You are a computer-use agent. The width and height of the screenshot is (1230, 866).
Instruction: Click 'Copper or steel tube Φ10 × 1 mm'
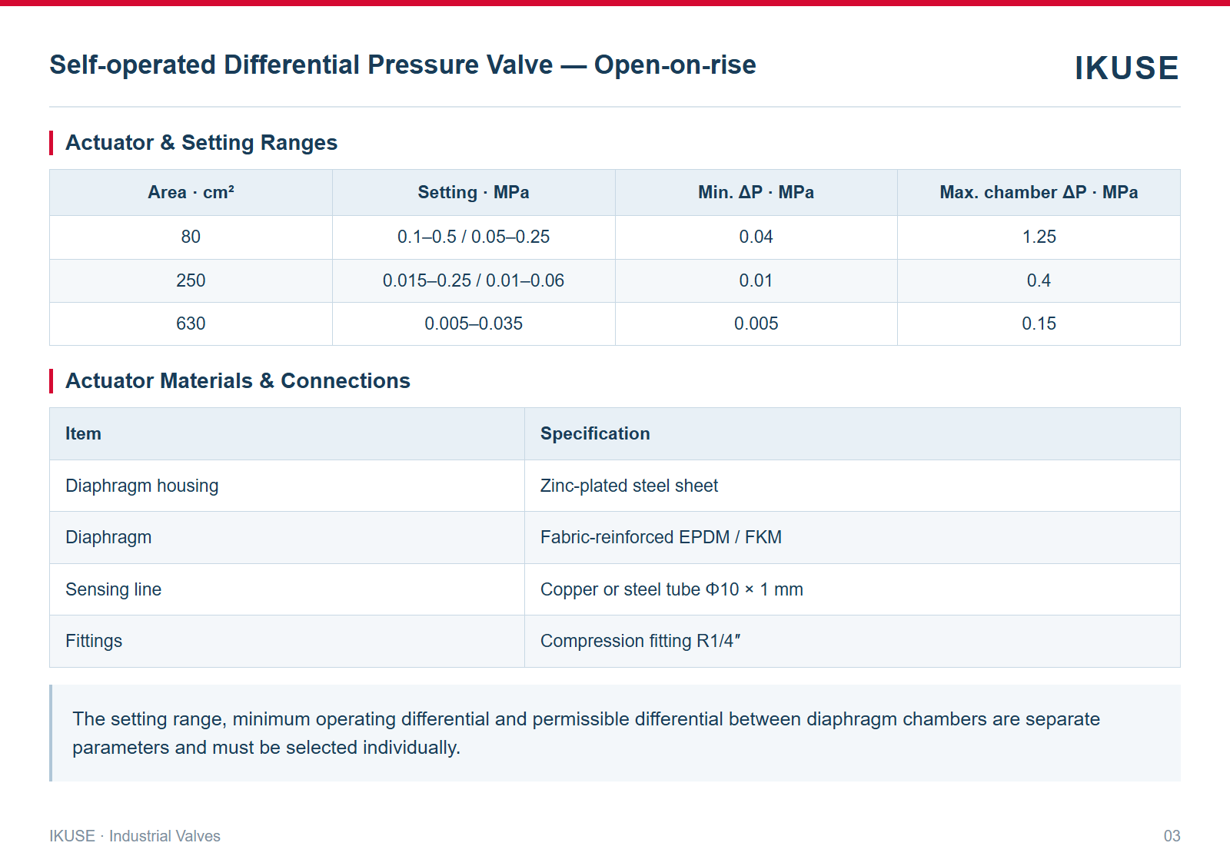pyautogui.click(x=672, y=589)
